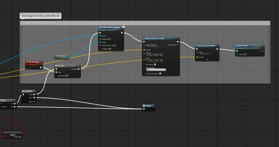Viewport: 279px width, 147px height.
Task: Click Add pin on the AND node
Action: click(x=20, y=137)
